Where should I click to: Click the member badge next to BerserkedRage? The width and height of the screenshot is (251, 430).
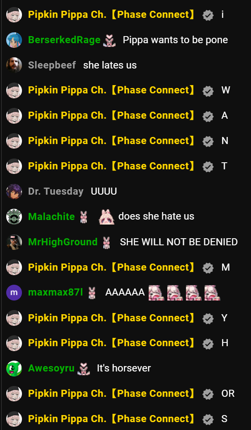109,41
